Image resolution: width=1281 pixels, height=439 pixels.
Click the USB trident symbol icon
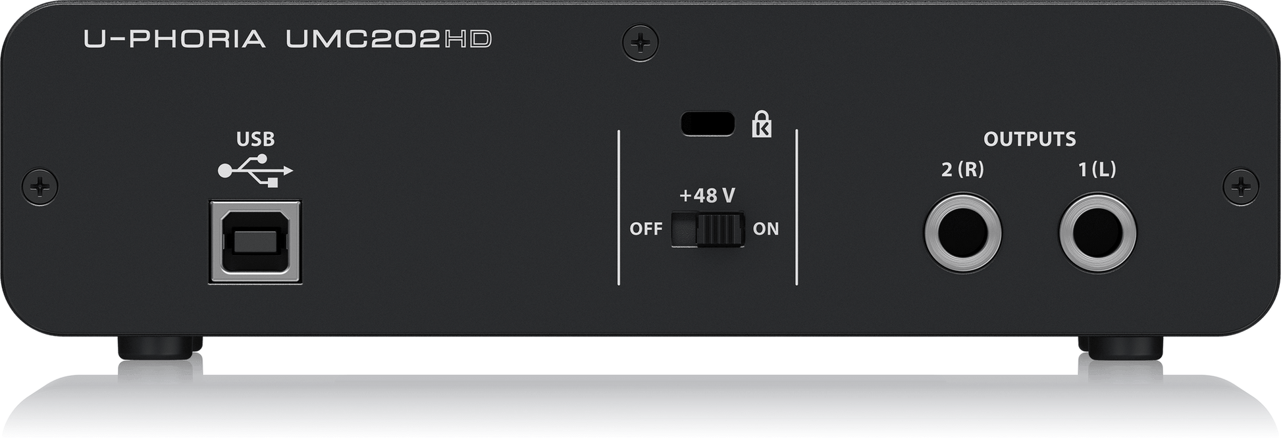coord(255,171)
